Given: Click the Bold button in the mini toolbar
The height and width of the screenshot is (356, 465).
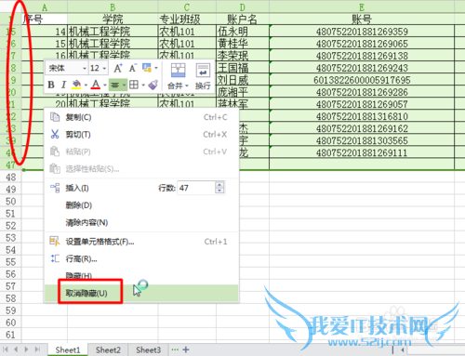Looking at the screenshot, I should click(51, 85).
